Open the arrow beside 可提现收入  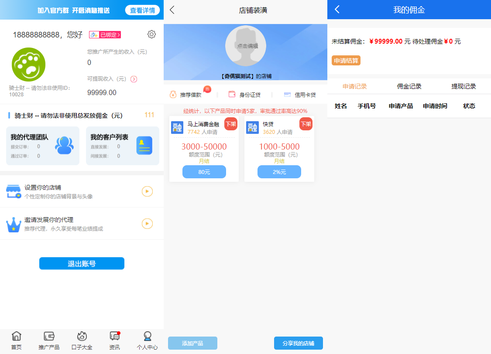point(134,79)
